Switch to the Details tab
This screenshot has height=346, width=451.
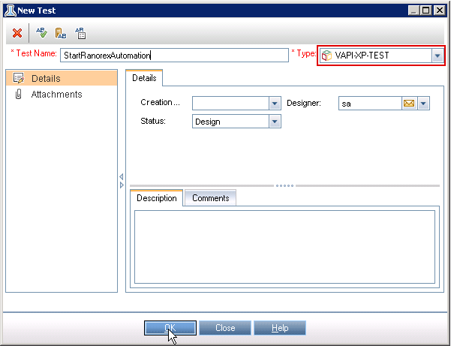click(144, 78)
